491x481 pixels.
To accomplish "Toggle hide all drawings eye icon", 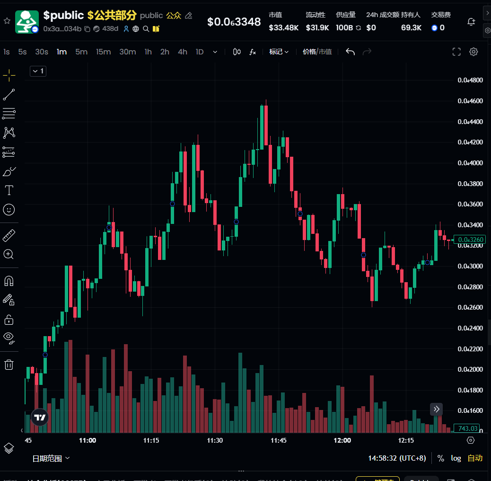I will coord(9,338).
